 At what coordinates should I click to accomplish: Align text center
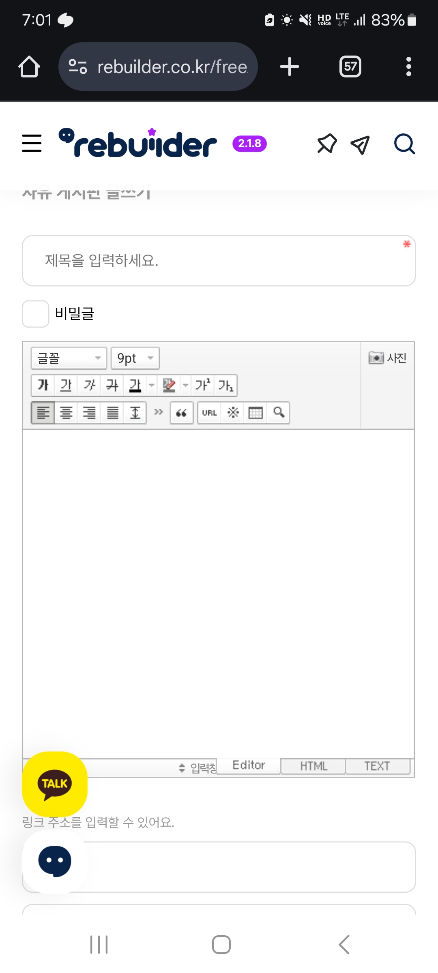tap(66, 413)
